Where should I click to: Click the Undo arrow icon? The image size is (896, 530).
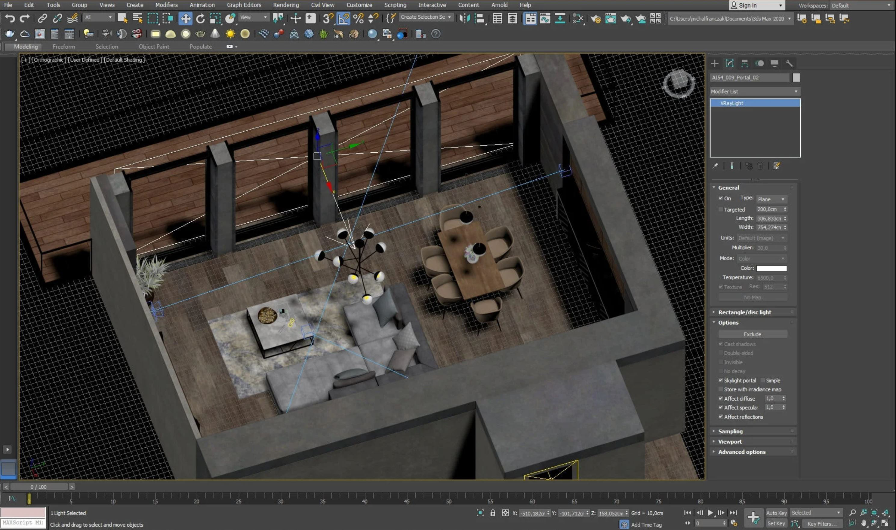pyautogui.click(x=10, y=18)
